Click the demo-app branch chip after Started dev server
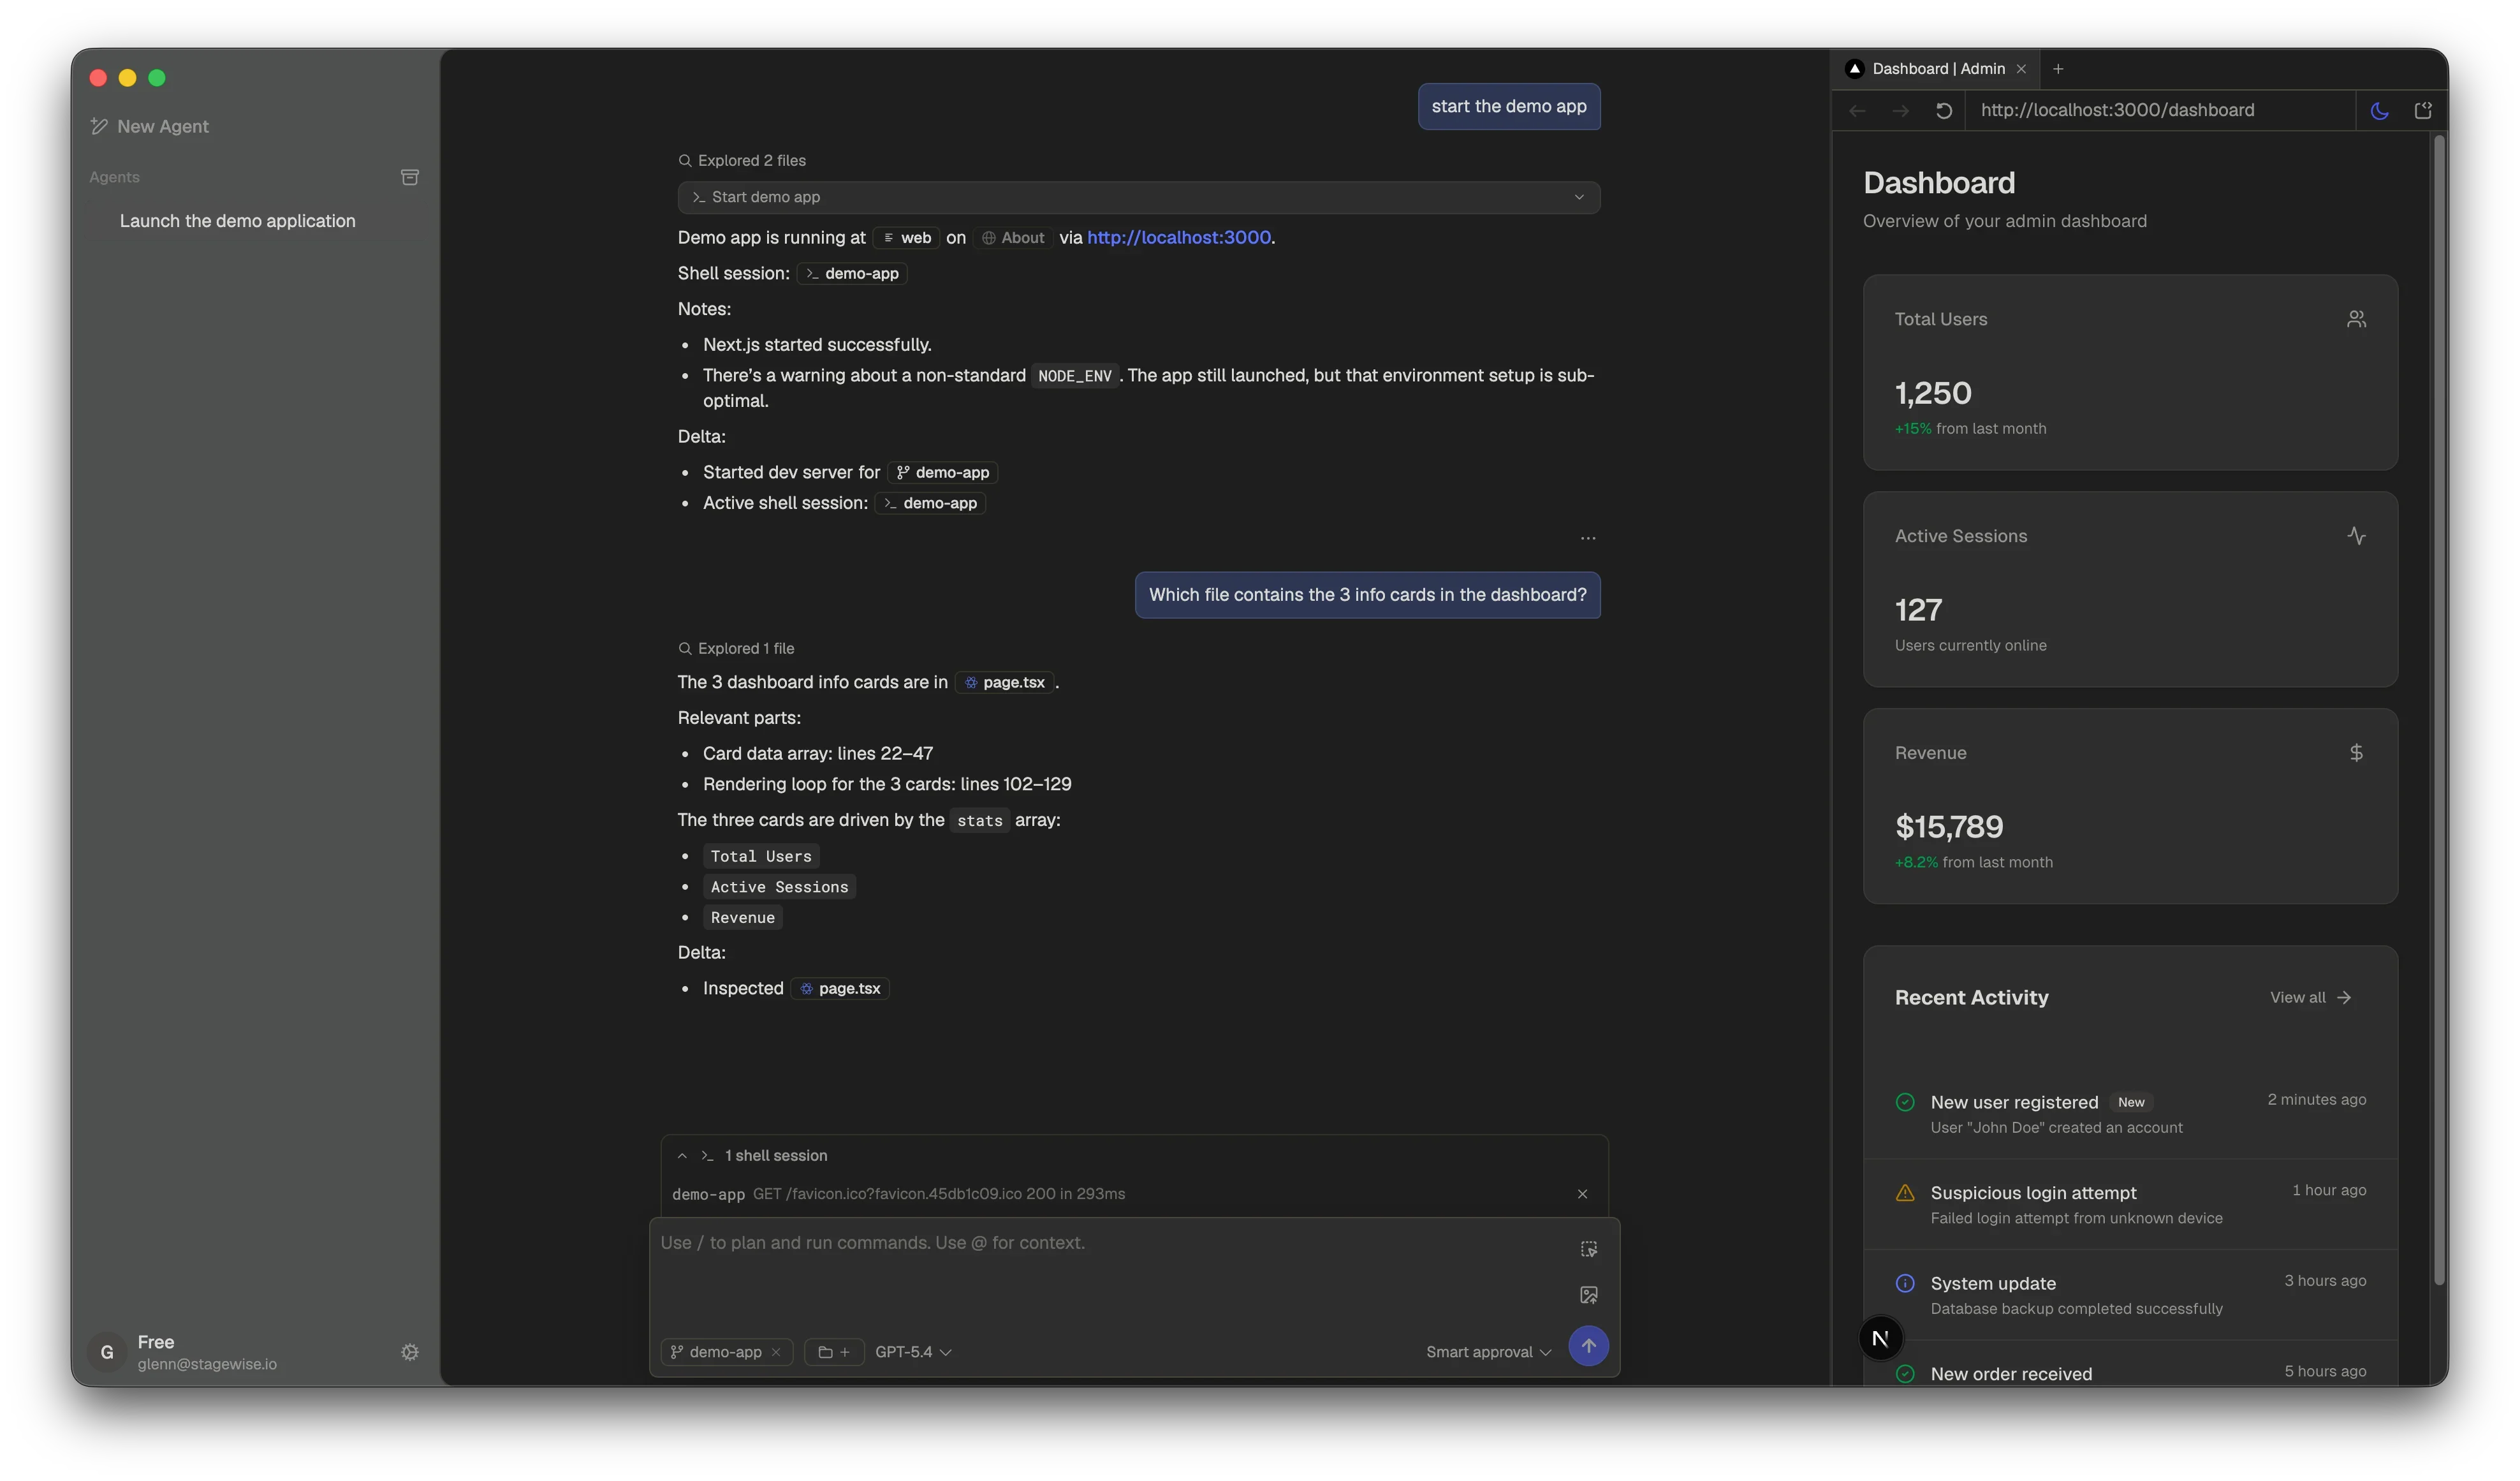The width and height of the screenshot is (2520, 1481). (943, 473)
